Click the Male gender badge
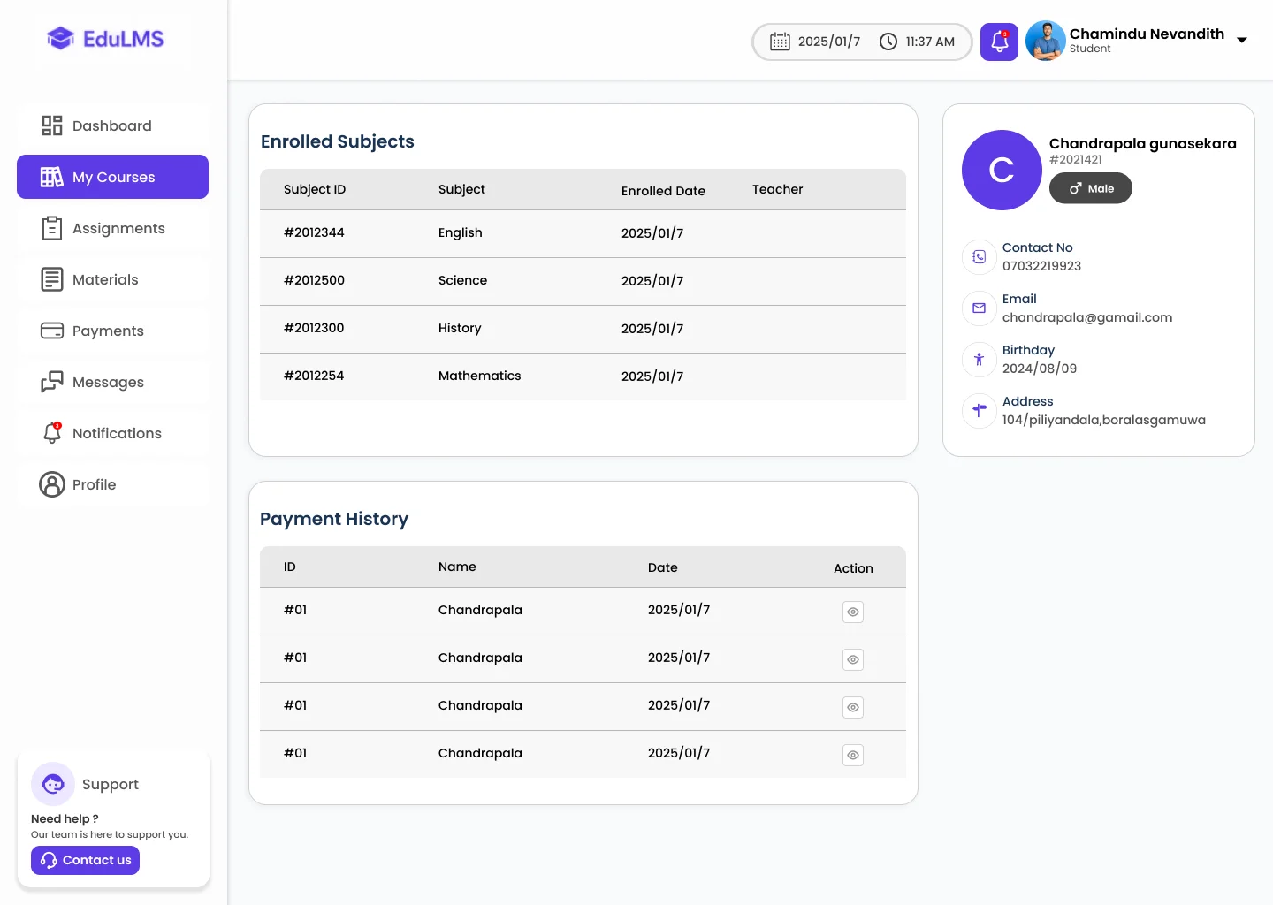 [1091, 188]
